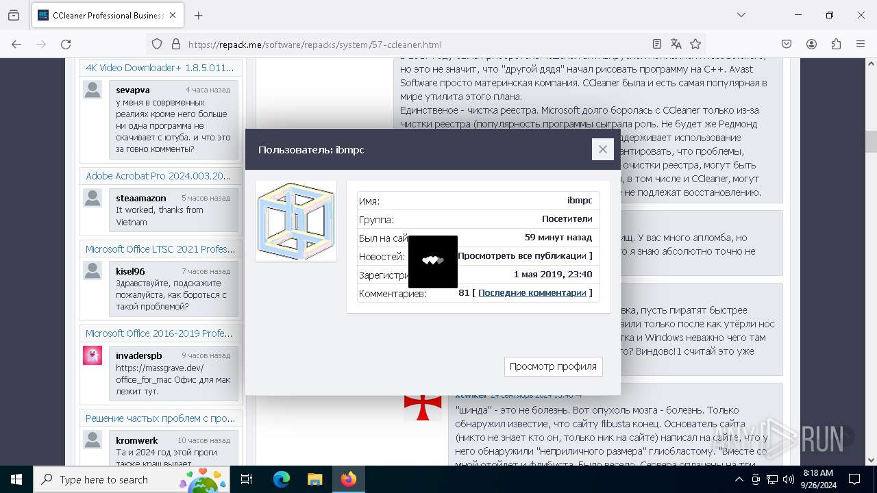Open Windows Start menu
Image resolution: width=877 pixels, height=493 pixels.
click(x=16, y=479)
